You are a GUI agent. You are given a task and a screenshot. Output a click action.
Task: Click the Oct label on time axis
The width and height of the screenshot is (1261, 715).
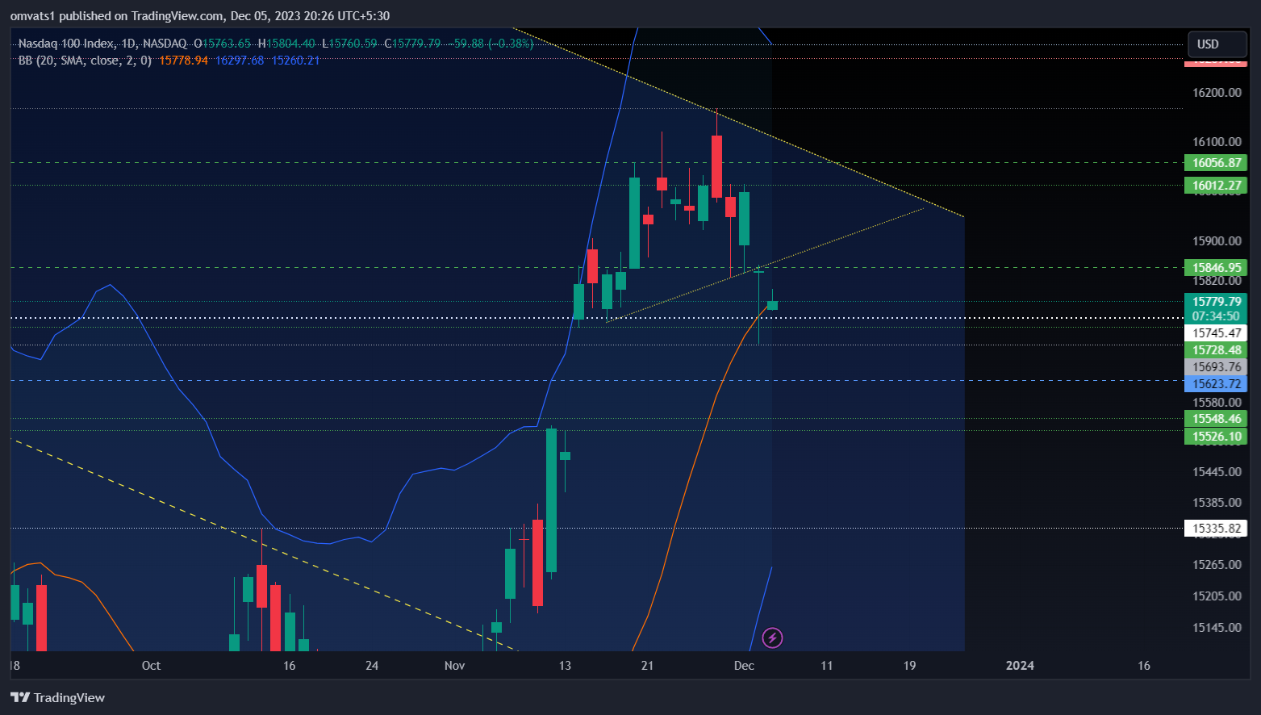click(x=151, y=666)
